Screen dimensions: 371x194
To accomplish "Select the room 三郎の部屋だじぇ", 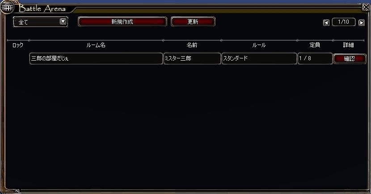I will coord(96,58).
